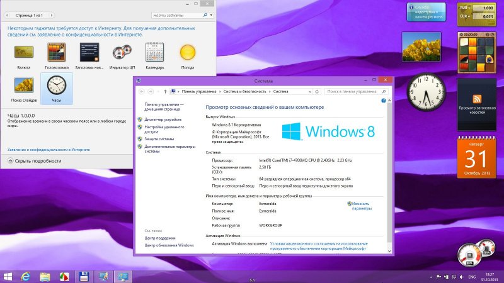Viewport: 504px width, 283px height.
Task: Select the Часы gadget icon
Action: (57, 85)
